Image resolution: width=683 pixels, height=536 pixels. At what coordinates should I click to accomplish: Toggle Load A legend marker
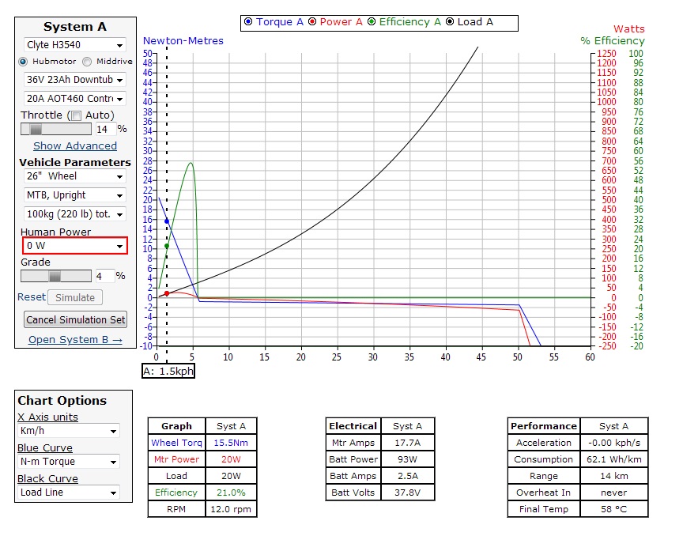tap(451, 22)
